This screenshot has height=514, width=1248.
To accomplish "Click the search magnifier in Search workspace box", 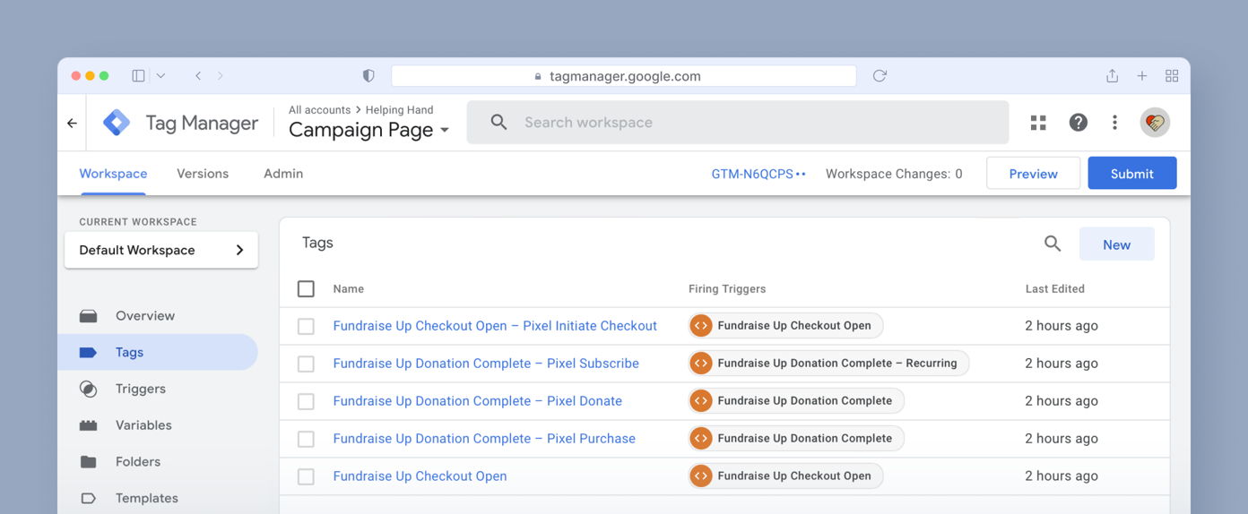I will coord(499,123).
